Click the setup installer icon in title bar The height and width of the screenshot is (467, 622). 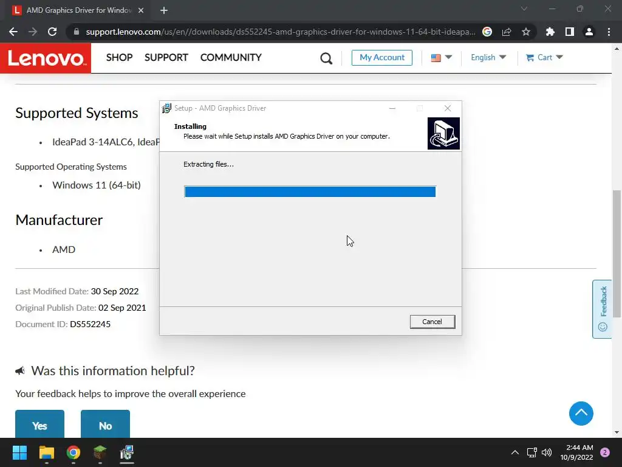click(166, 108)
